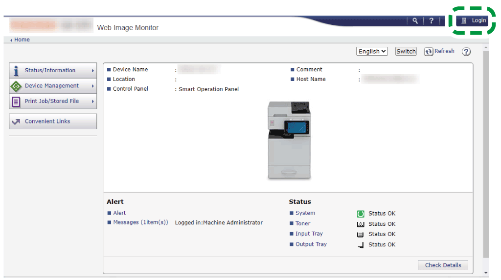Viewport: 501px width, 280px height.
Task: Open Convenient Links
Action: pos(53,121)
